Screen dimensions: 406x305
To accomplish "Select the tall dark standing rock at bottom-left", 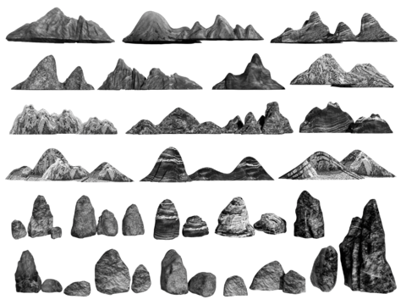I will coord(28,271).
